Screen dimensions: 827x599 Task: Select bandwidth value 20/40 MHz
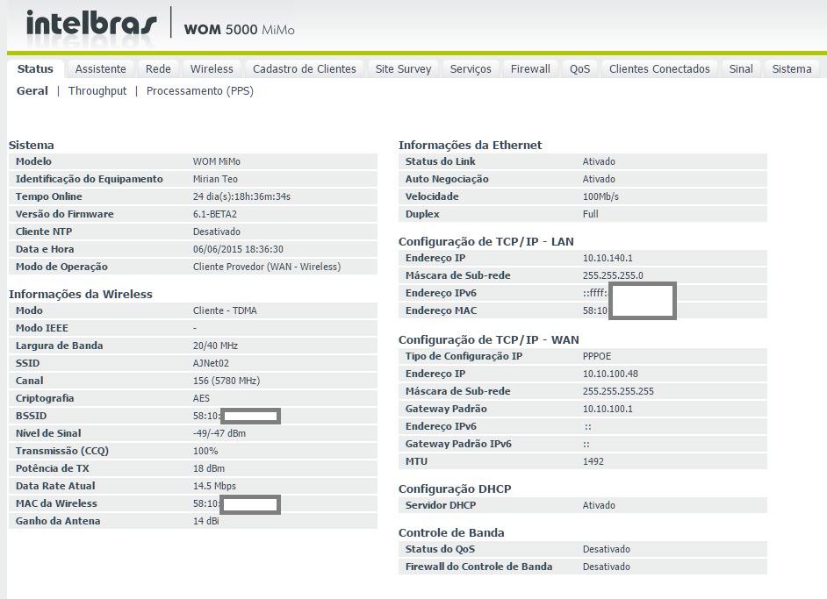[x=215, y=346]
